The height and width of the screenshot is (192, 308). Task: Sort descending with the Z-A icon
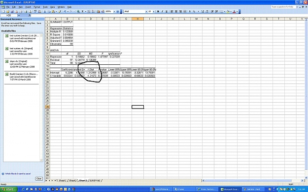[x=93, y=12]
